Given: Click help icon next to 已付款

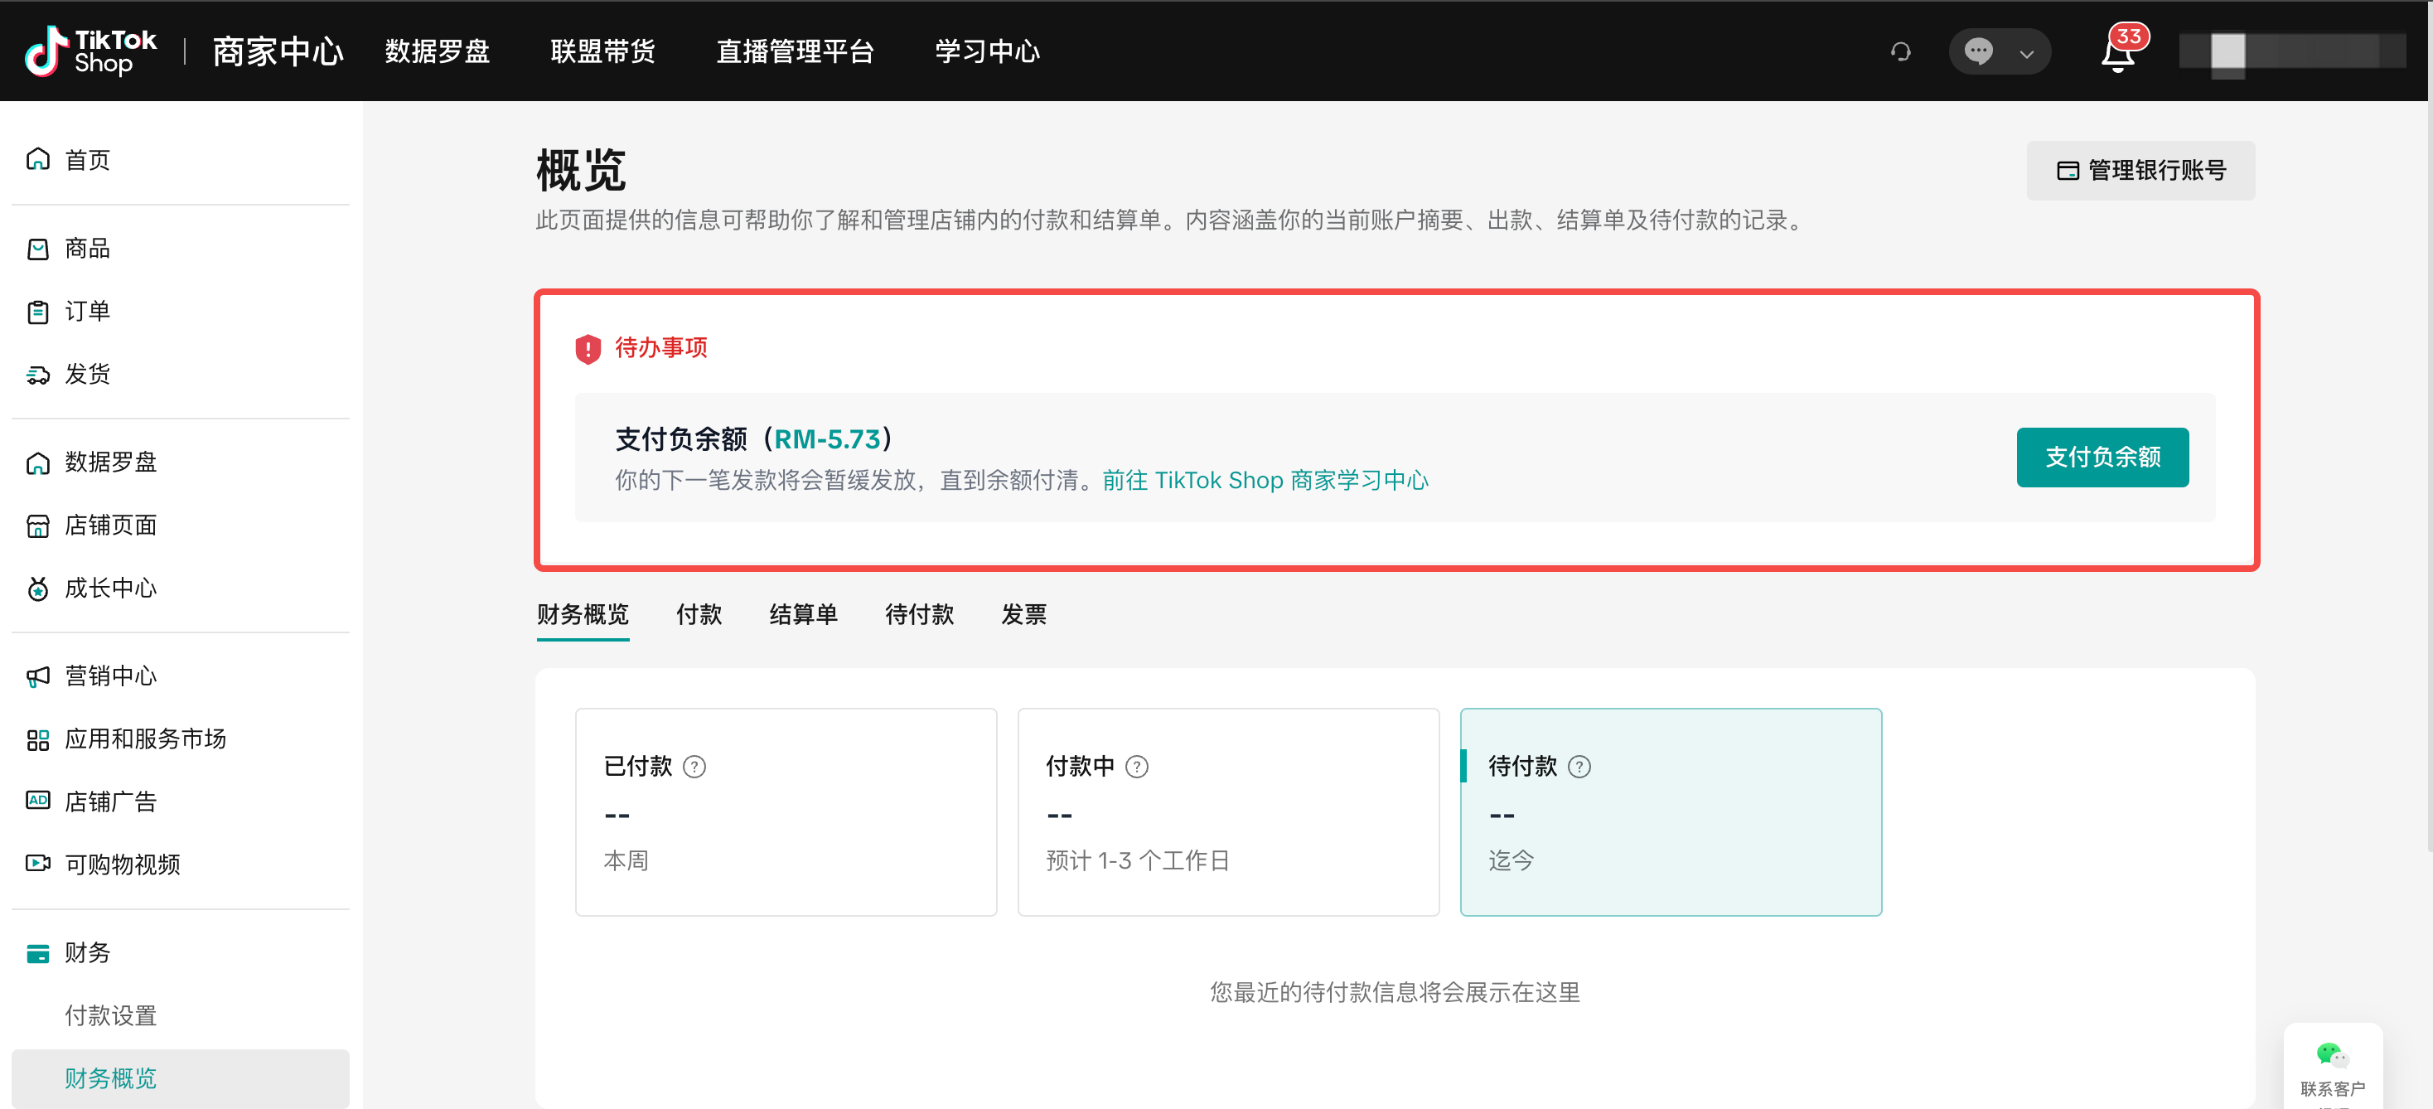Looking at the screenshot, I should click(694, 766).
